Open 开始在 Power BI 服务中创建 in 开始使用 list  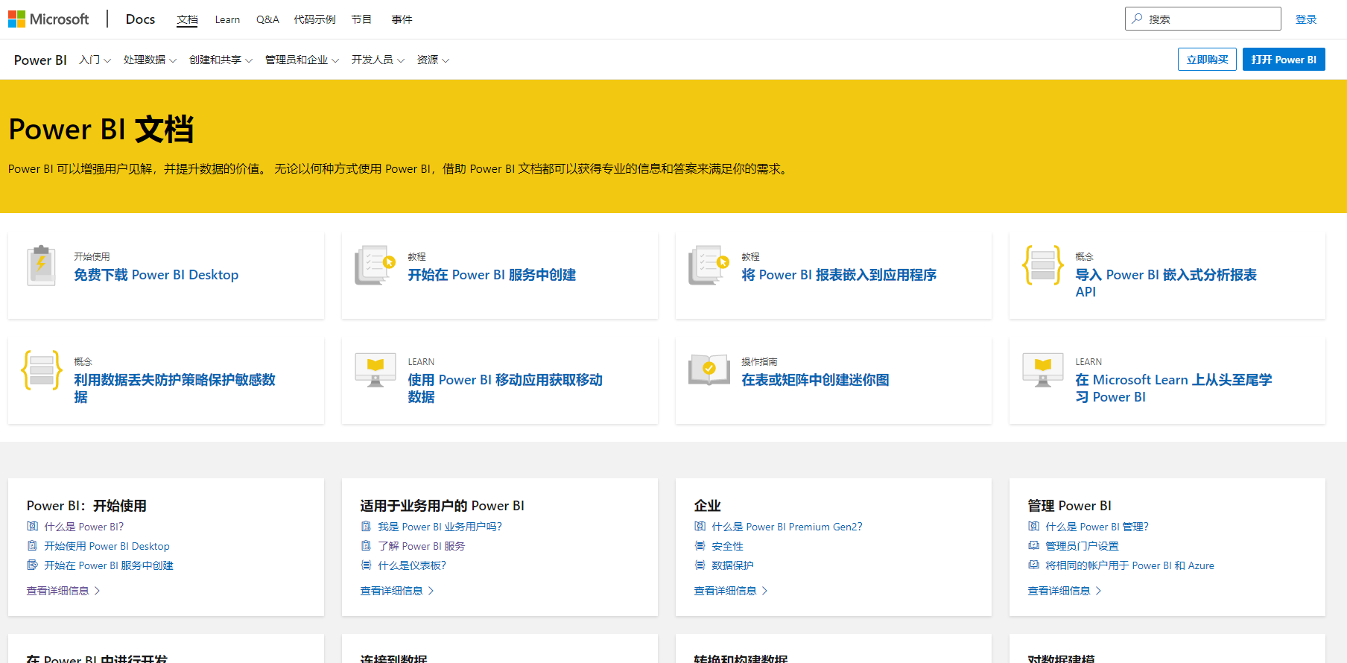[x=109, y=565]
